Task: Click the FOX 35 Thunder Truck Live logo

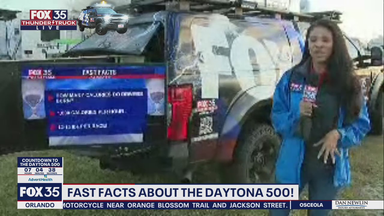Action: pyautogui.click(x=48, y=20)
